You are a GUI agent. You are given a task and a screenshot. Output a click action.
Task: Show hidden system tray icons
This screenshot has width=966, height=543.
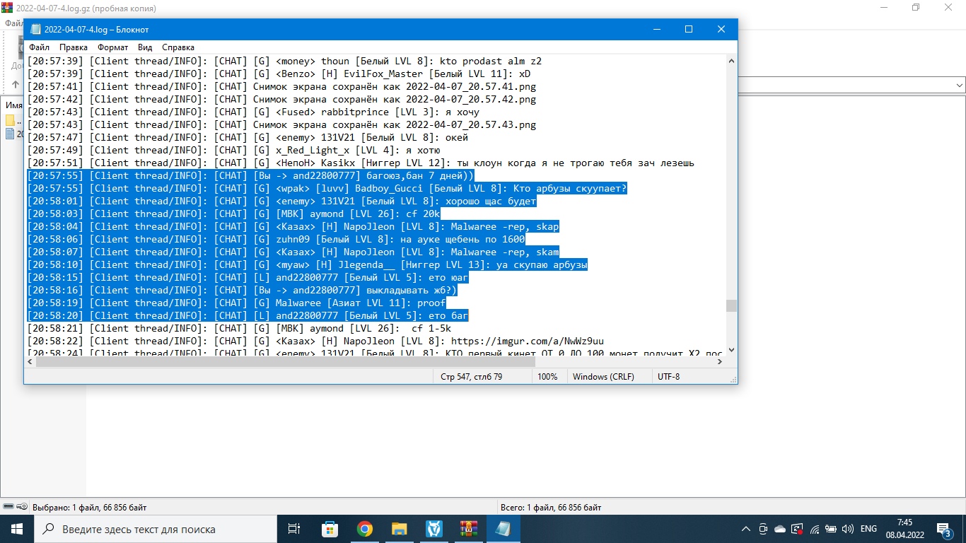click(745, 529)
